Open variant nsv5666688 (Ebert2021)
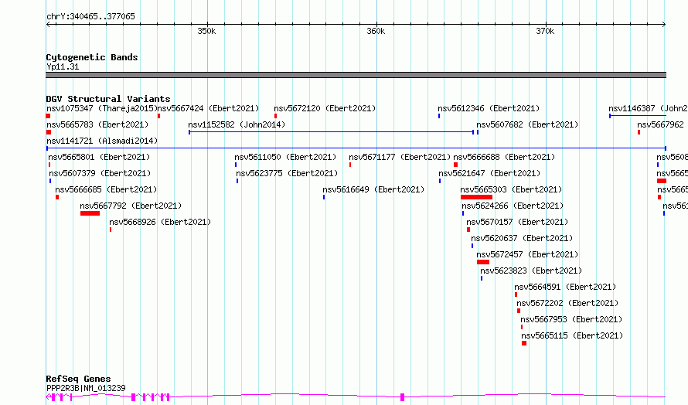The height and width of the screenshot is (405, 688). tap(504, 157)
